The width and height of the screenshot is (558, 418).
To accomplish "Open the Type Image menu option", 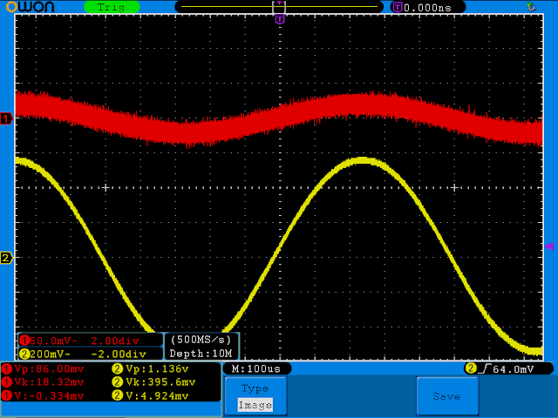I will pos(255,396).
